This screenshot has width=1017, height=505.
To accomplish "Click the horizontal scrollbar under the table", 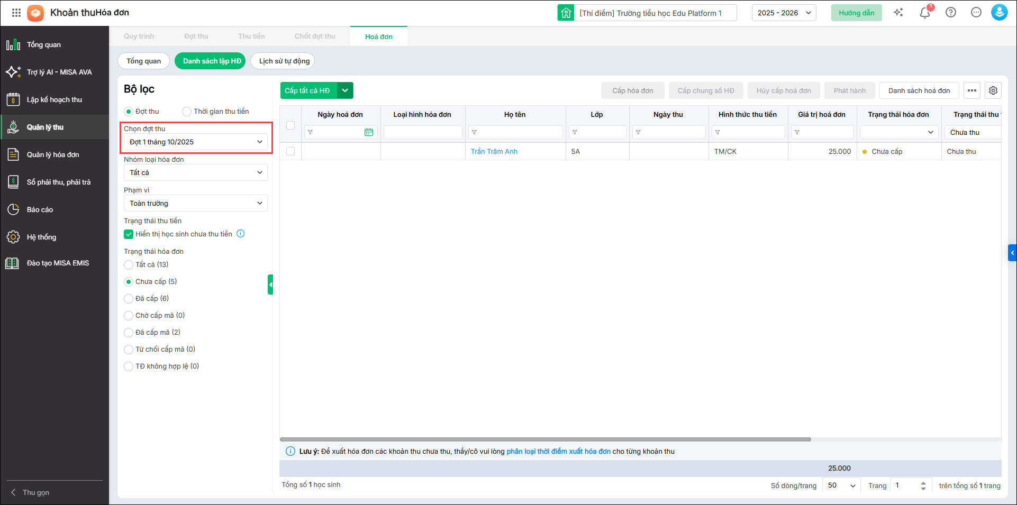I will click(545, 439).
